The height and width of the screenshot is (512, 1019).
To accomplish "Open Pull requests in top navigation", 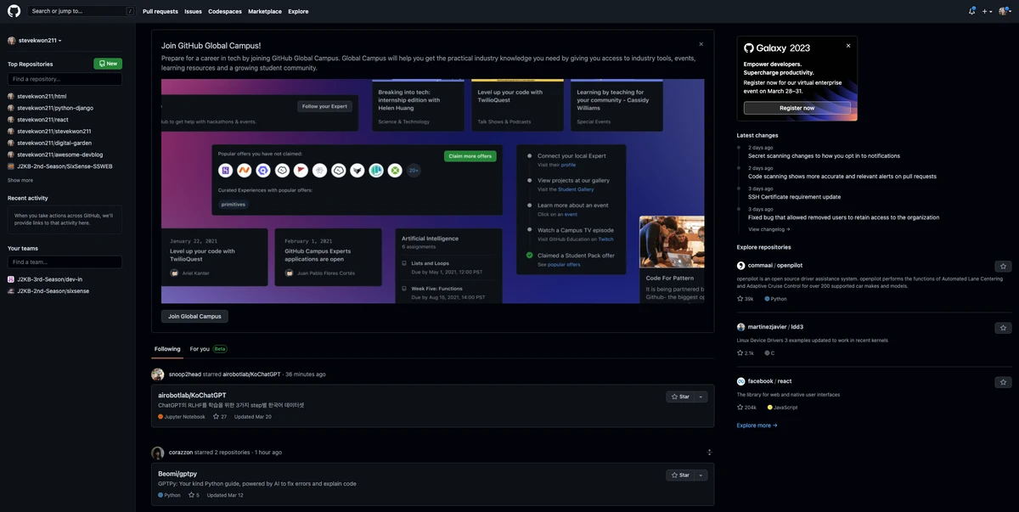I will pos(160,12).
